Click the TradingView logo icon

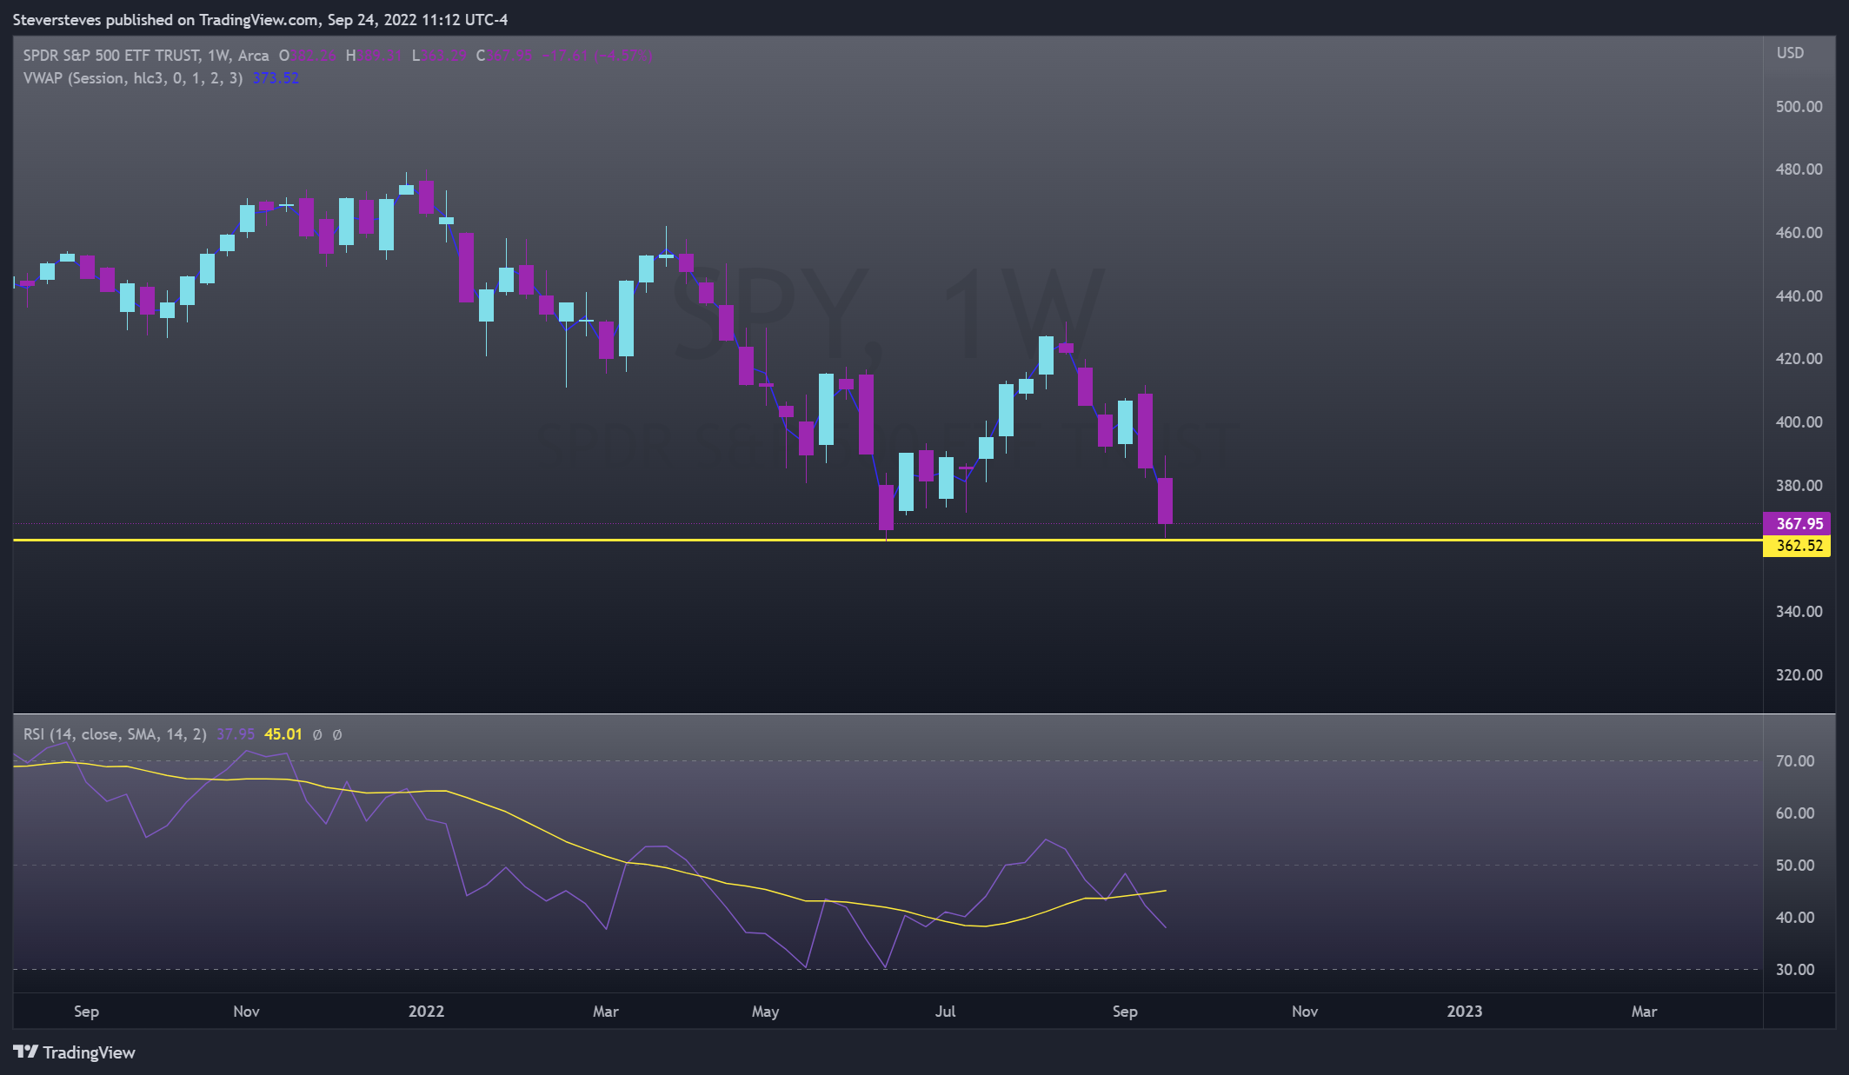(x=25, y=1052)
